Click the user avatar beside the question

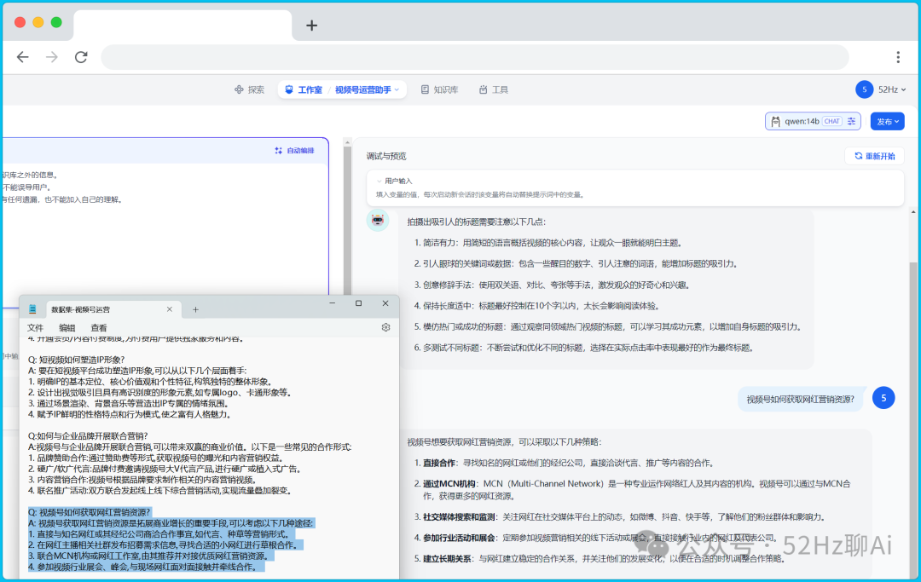(x=883, y=398)
